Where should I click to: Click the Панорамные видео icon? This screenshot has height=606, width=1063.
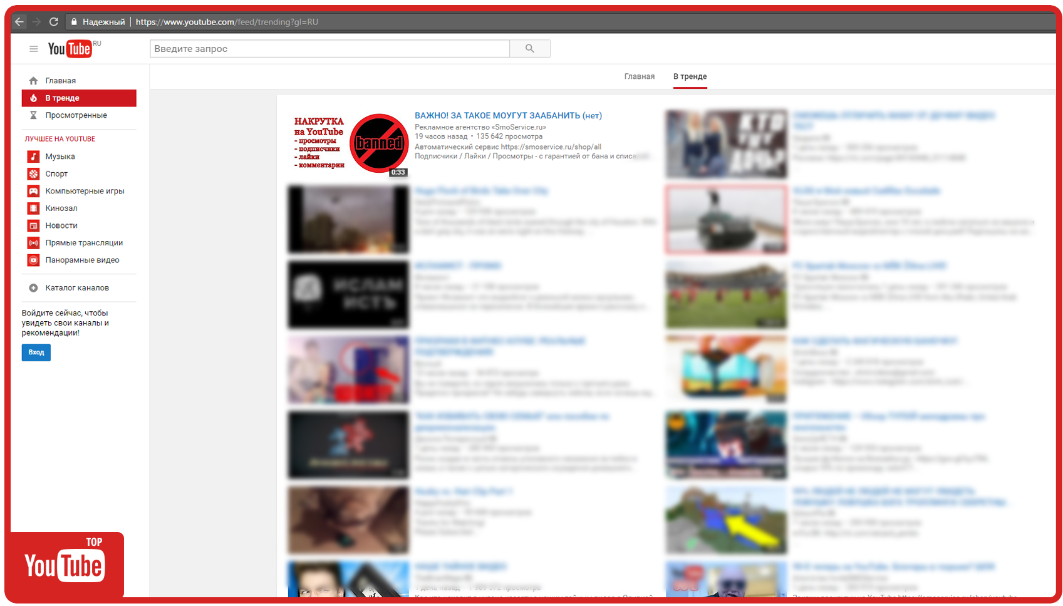(x=33, y=260)
